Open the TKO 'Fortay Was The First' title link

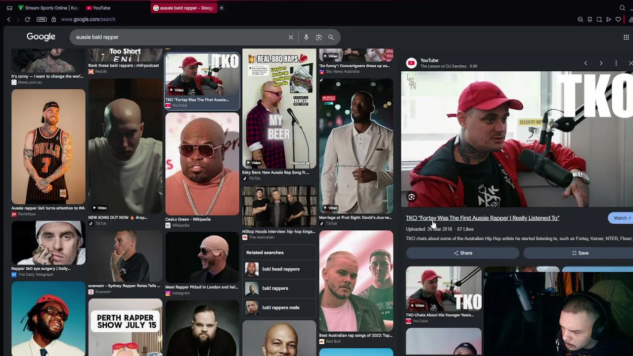[x=483, y=218]
